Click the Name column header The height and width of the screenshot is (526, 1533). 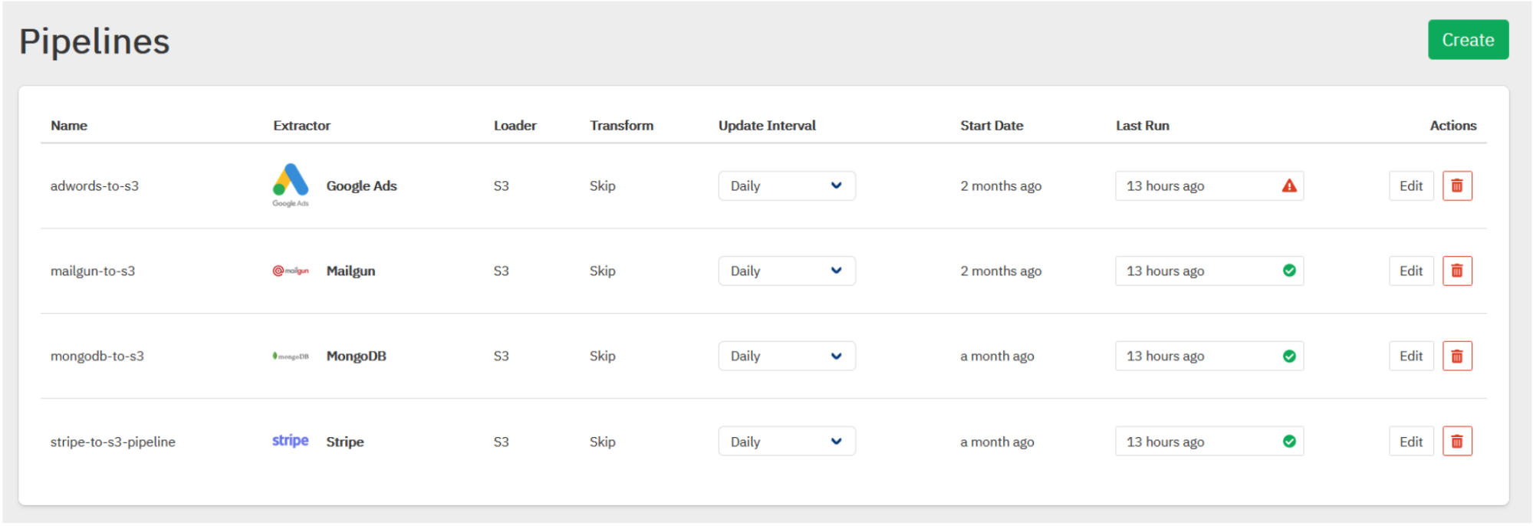coord(69,125)
